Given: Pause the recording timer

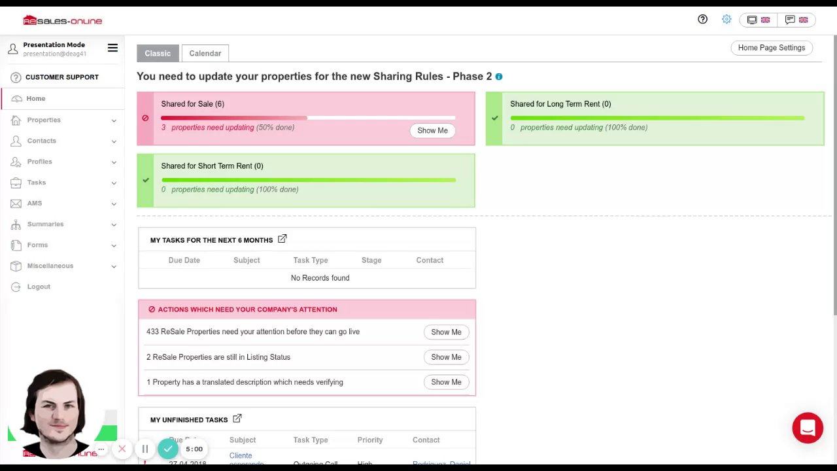Looking at the screenshot, I should coord(145,449).
